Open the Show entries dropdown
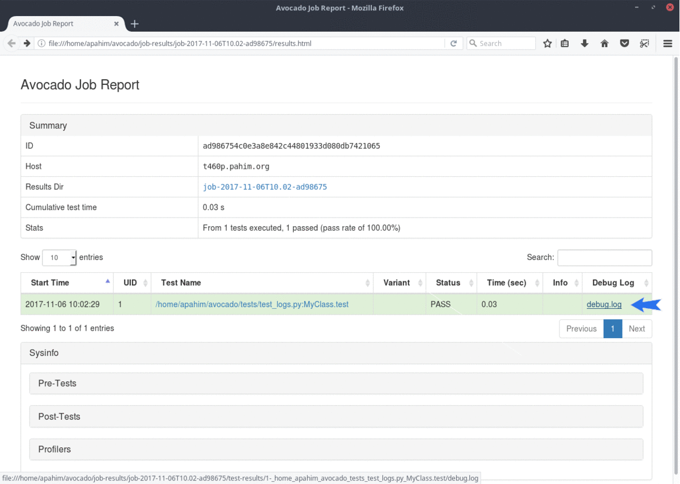Screen dimensions: 680x484 click(x=59, y=257)
